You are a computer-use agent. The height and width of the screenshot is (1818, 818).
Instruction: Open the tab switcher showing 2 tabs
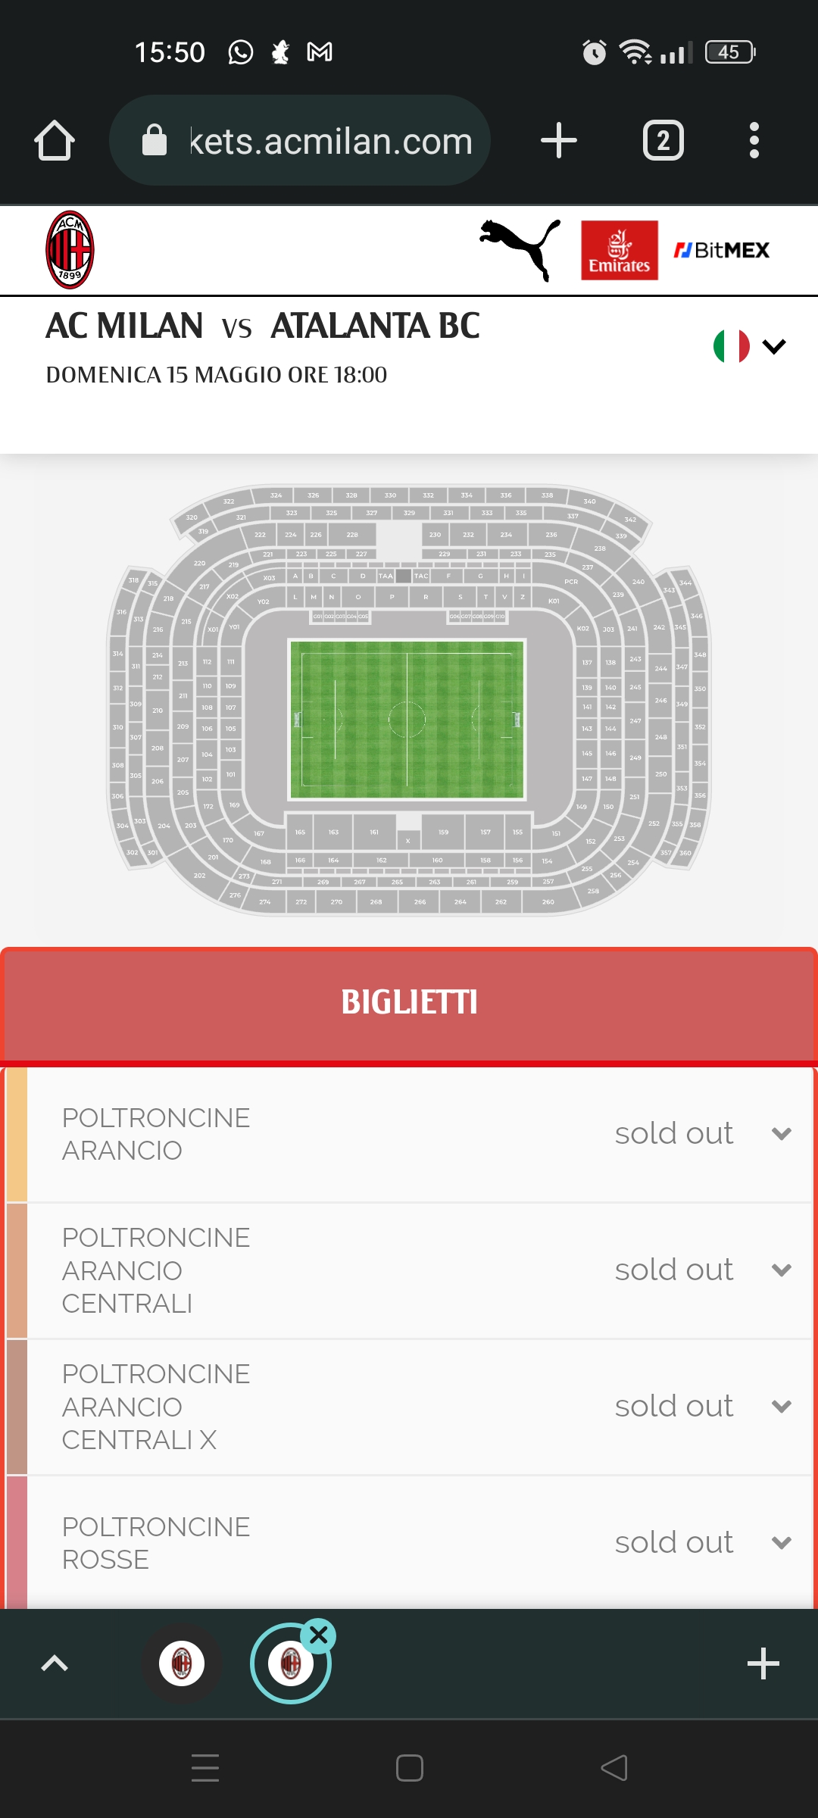[x=663, y=141]
